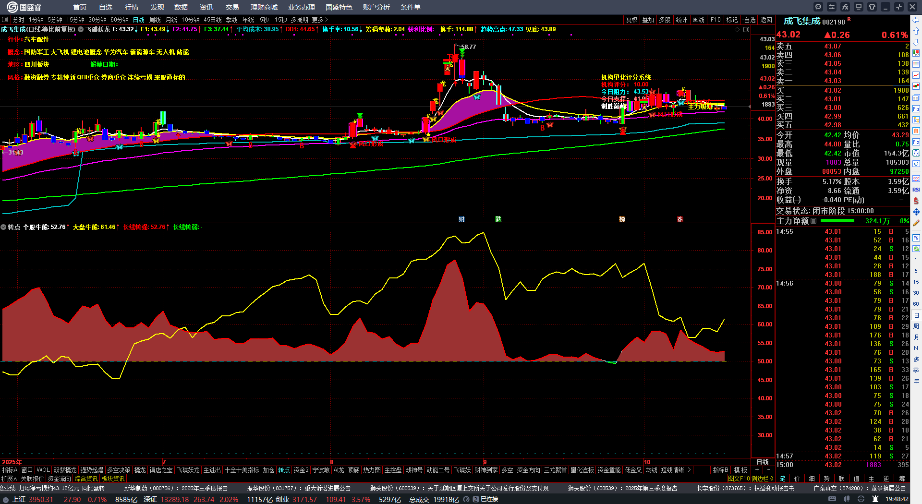922x504 pixels.
Task: Click the red dollar sign sidebar icon
Action: tap(916, 201)
